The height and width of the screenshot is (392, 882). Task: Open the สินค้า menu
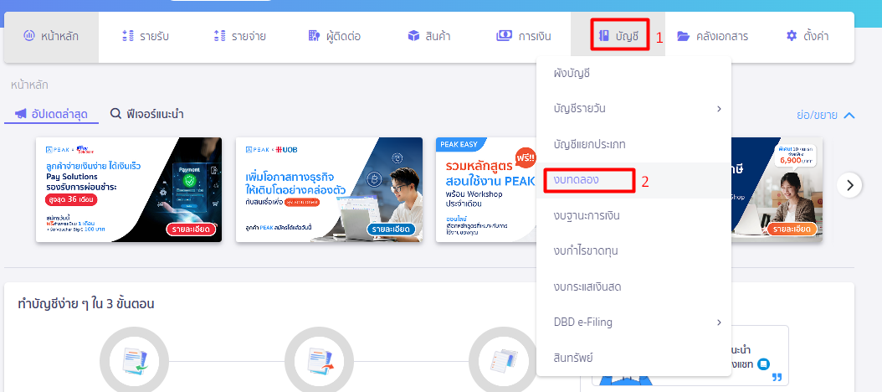tap(428, 37)
